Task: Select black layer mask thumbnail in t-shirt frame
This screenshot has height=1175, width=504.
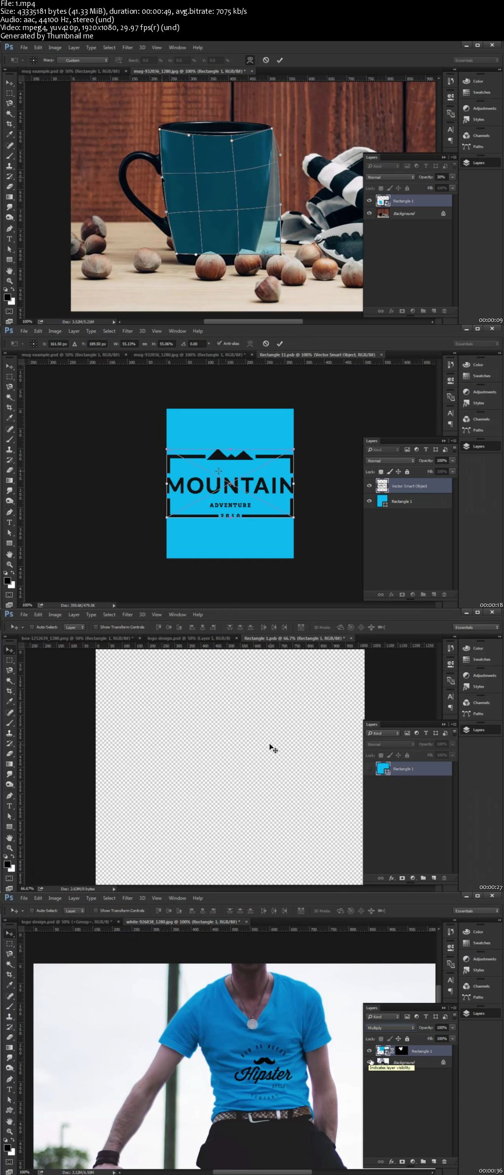Action: point(402,1050)
